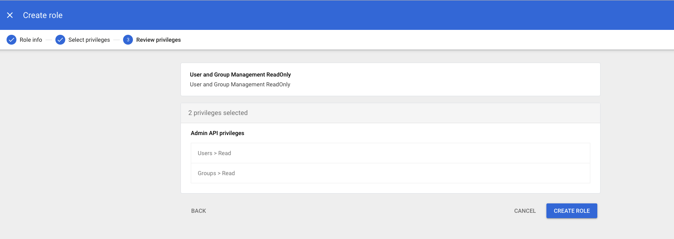Viewport: 674px width, 239px height.
Task: Close the Create role dialog
Action: coord(10,15)
